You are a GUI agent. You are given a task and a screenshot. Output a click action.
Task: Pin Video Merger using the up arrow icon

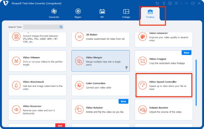pyautogui.click(x=126, y=68)
